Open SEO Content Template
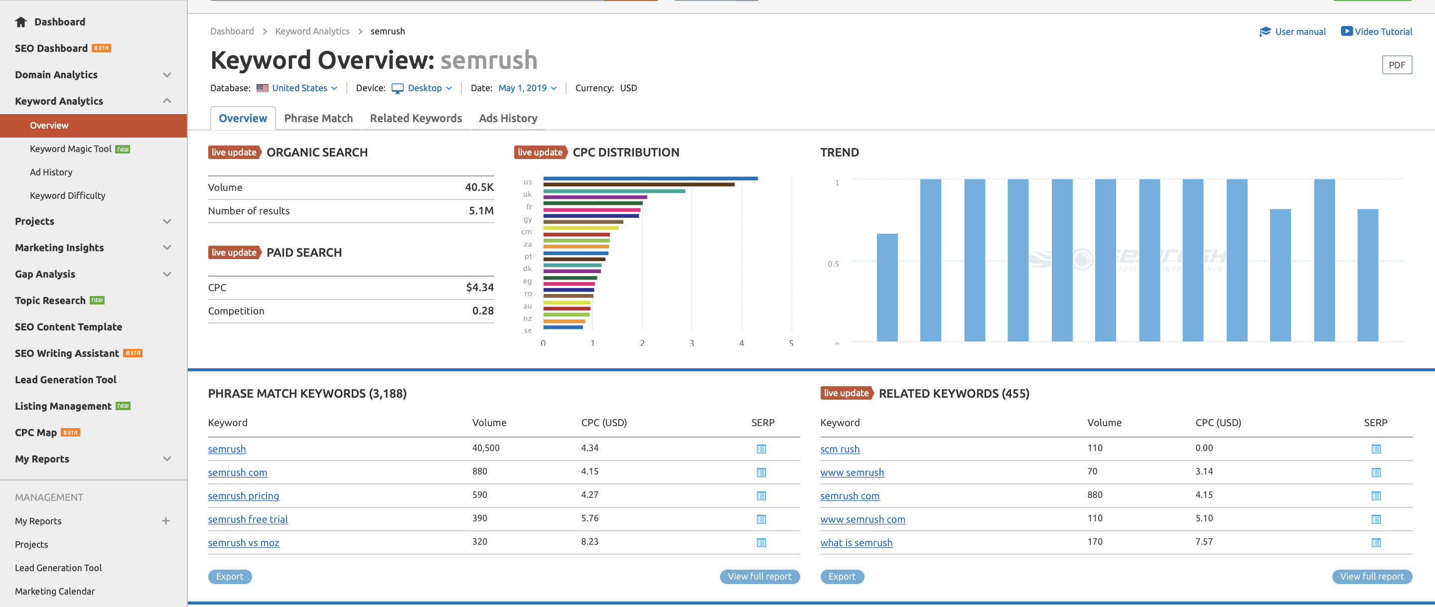The image size is (1435, 607). tap(68, 326)
